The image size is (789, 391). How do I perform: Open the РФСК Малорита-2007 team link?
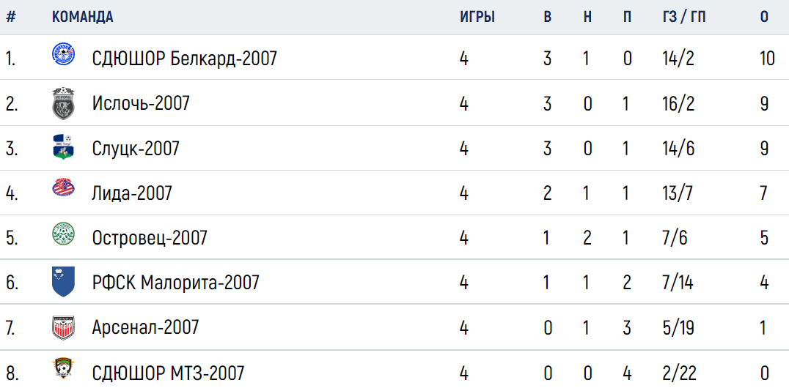pos(175,283)
